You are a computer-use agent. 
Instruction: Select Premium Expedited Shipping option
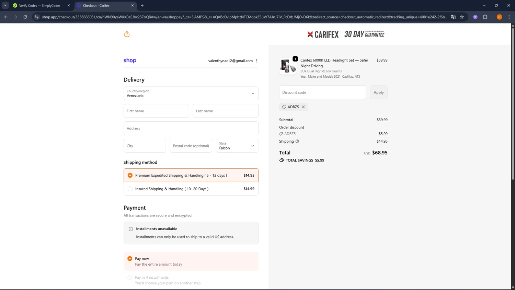coord(191,175)
